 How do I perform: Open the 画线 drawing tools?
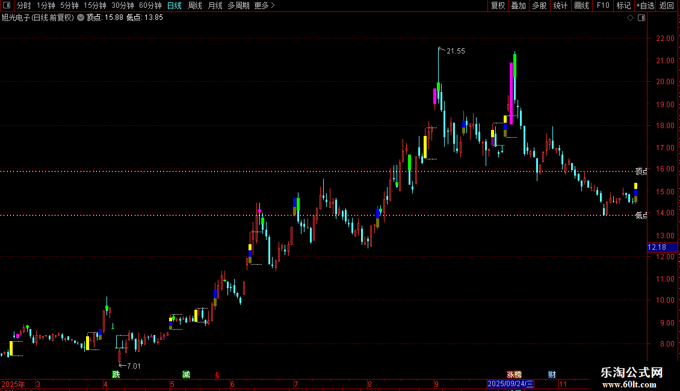[x=581, y=5]
